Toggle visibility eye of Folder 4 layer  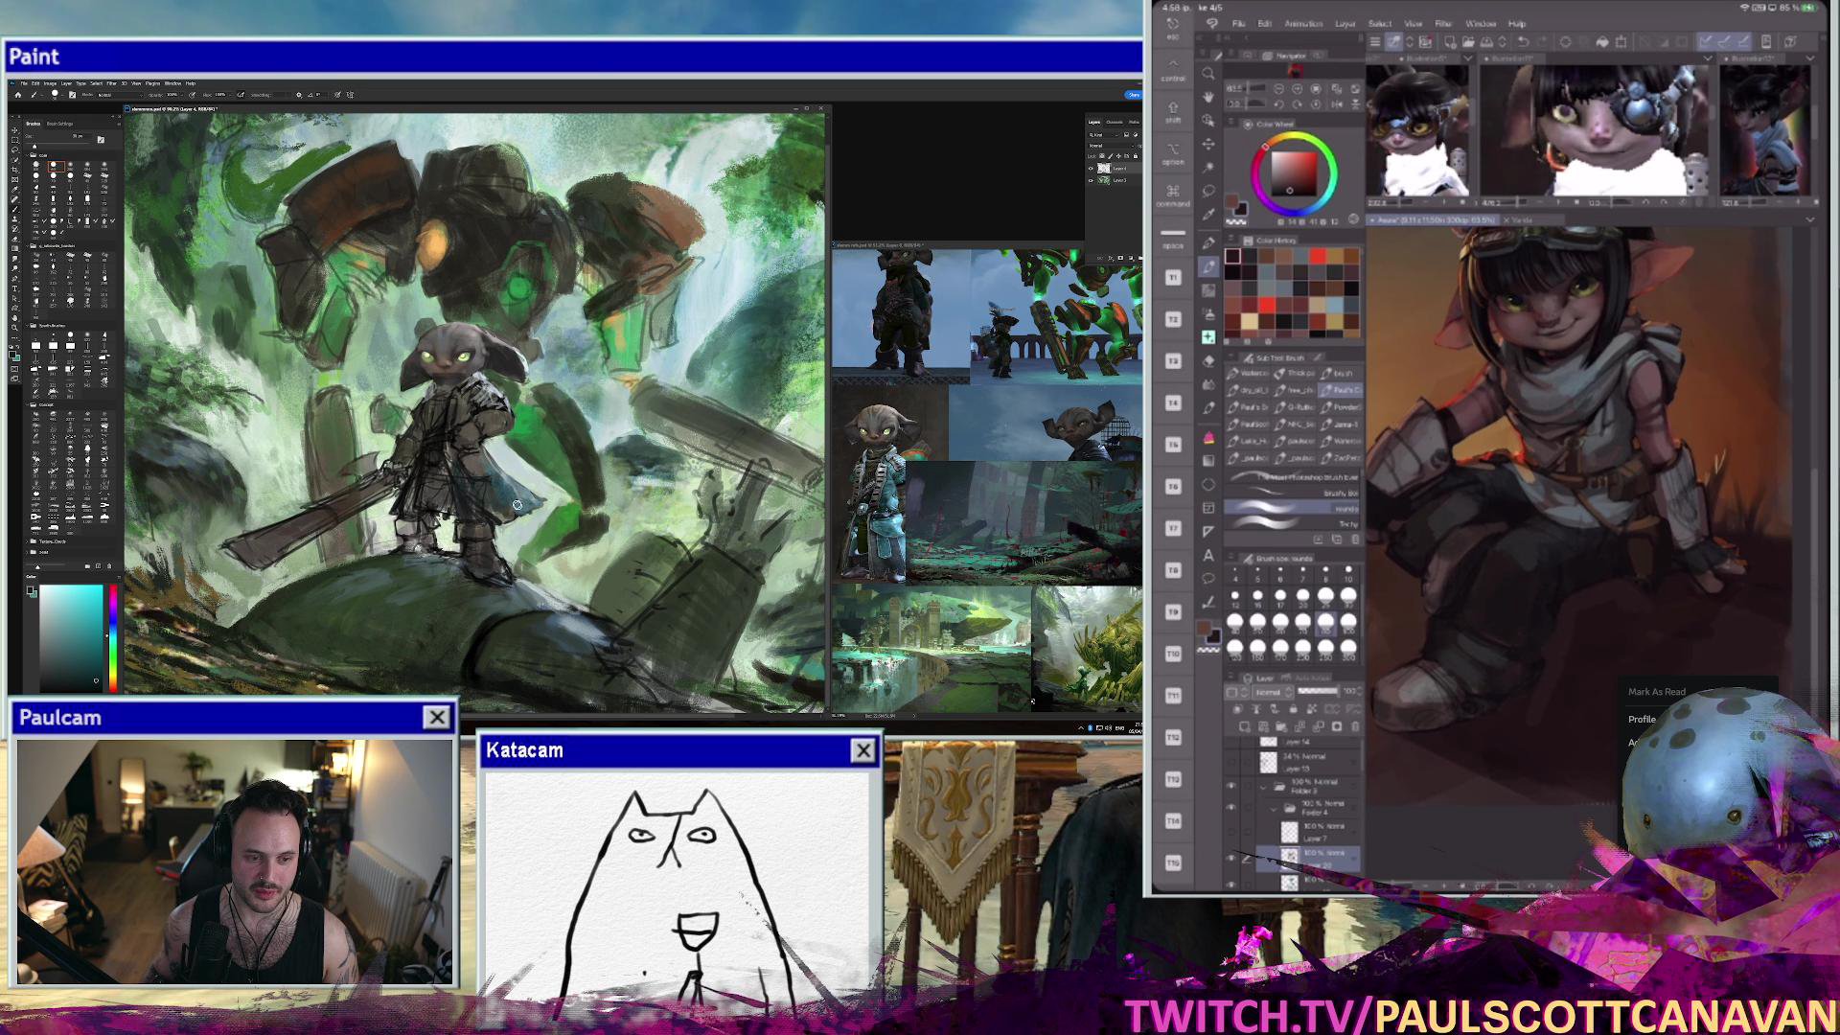coord(1231,807)
